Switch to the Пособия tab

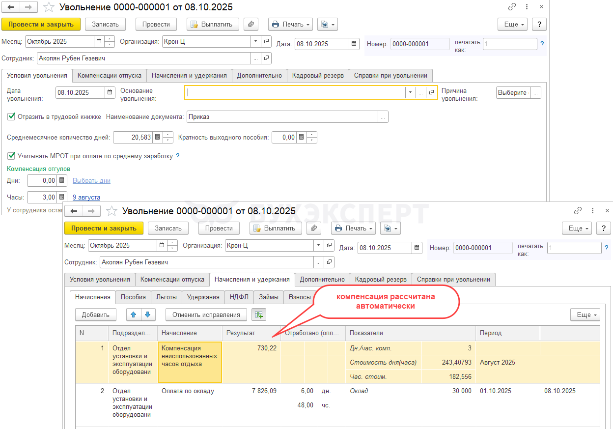coord(133,297)
